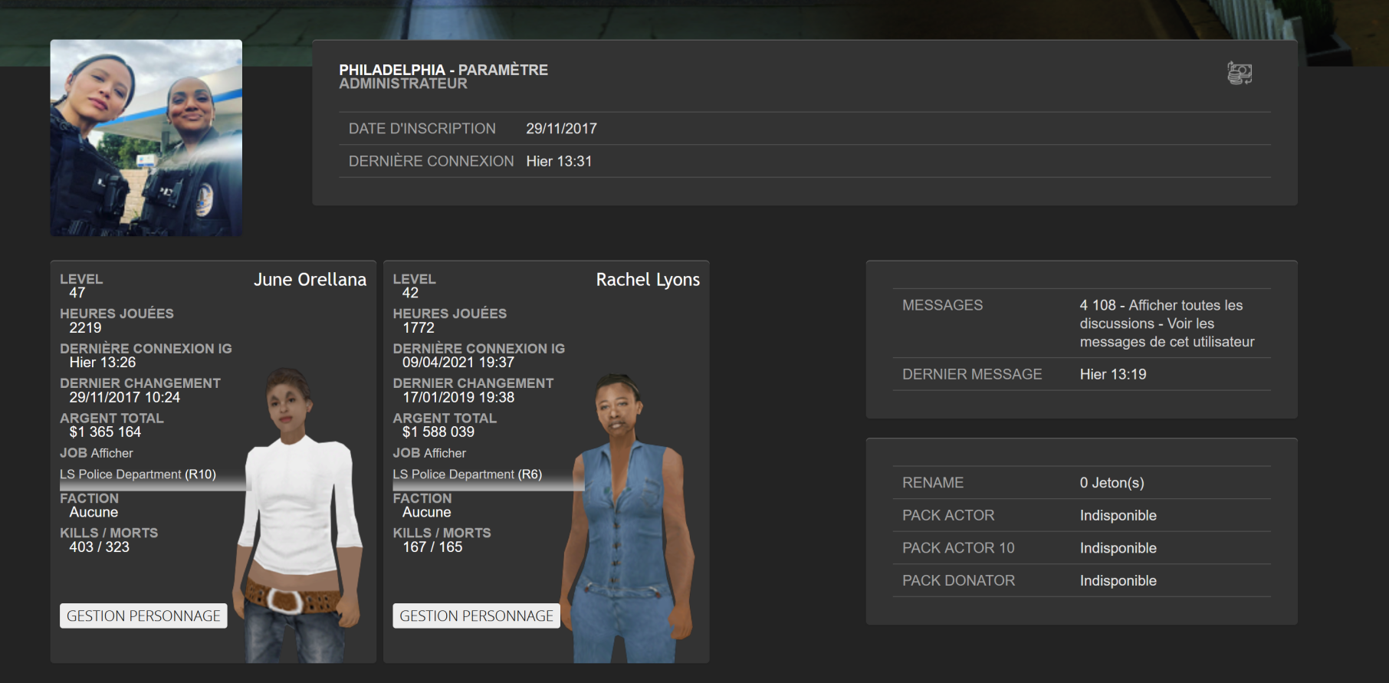Click Rachel Lyons's last change 17/01/2019 19:38
The height and width of the screenshot is (683, 1389).
point(458,398)
